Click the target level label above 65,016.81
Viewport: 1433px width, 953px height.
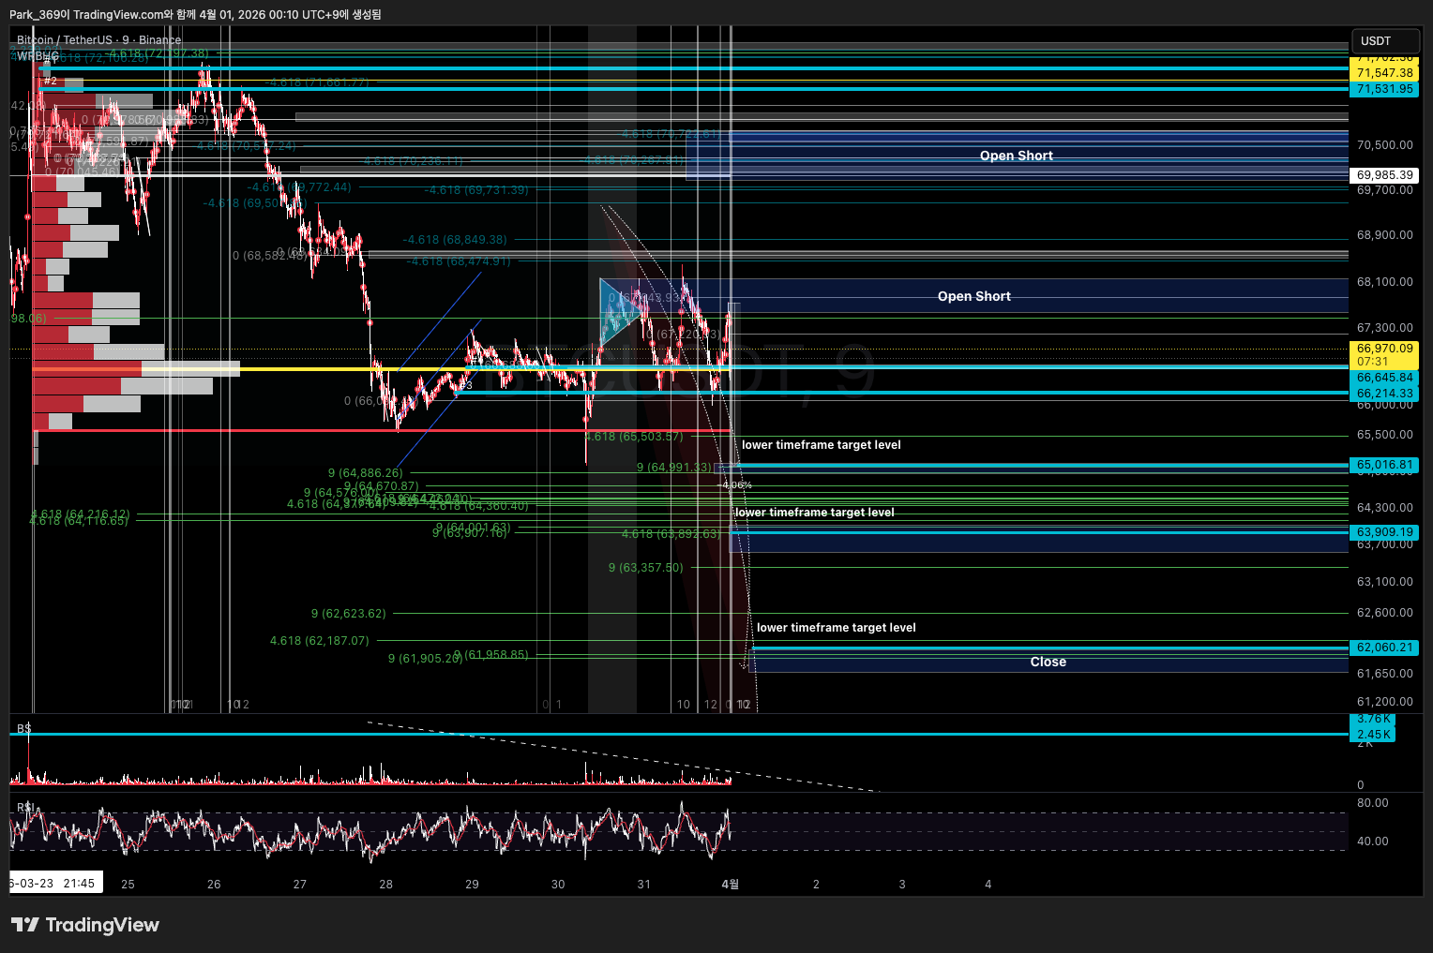pyautogui.click(x=822, y=445)
